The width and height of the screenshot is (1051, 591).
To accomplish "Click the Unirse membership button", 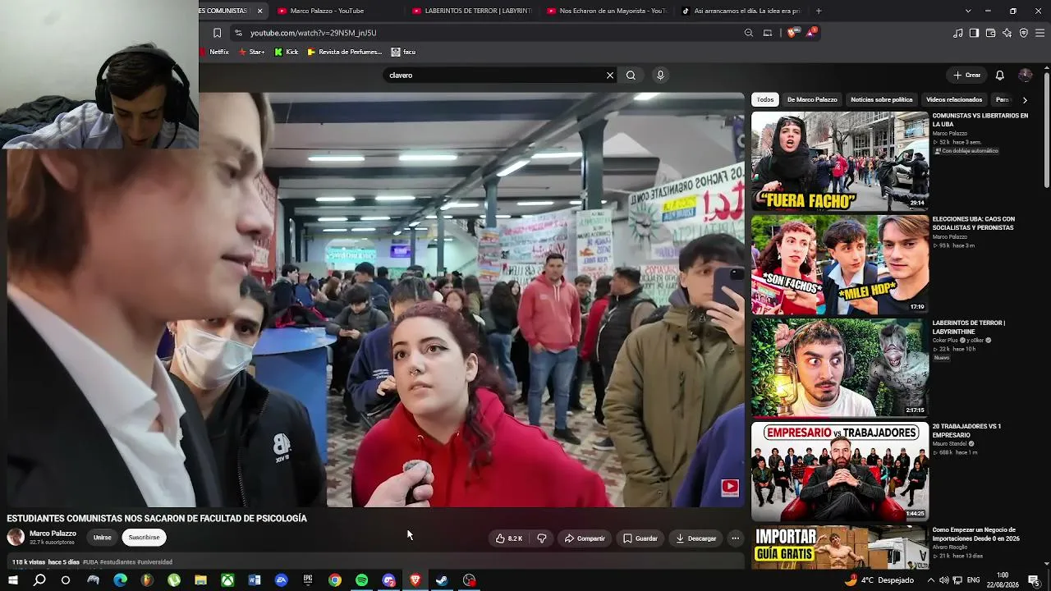I will (x=102, y=538).
